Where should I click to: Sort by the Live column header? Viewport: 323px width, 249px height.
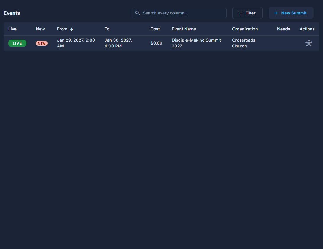[x=12, y=29]
